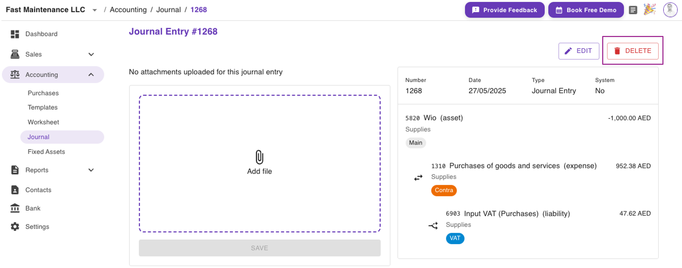Click the Settings gear icon
Screen dimensions: 682x268
pos(15,227)
